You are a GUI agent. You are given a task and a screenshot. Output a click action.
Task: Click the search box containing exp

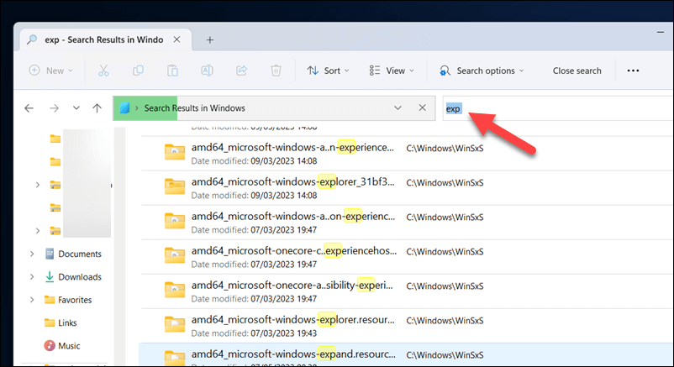546,108
